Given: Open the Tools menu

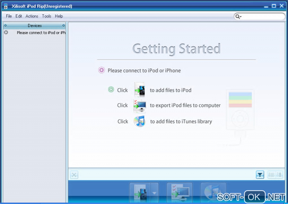Looking at the screenshot, I should pyautogui.click(x=47, y=16).
